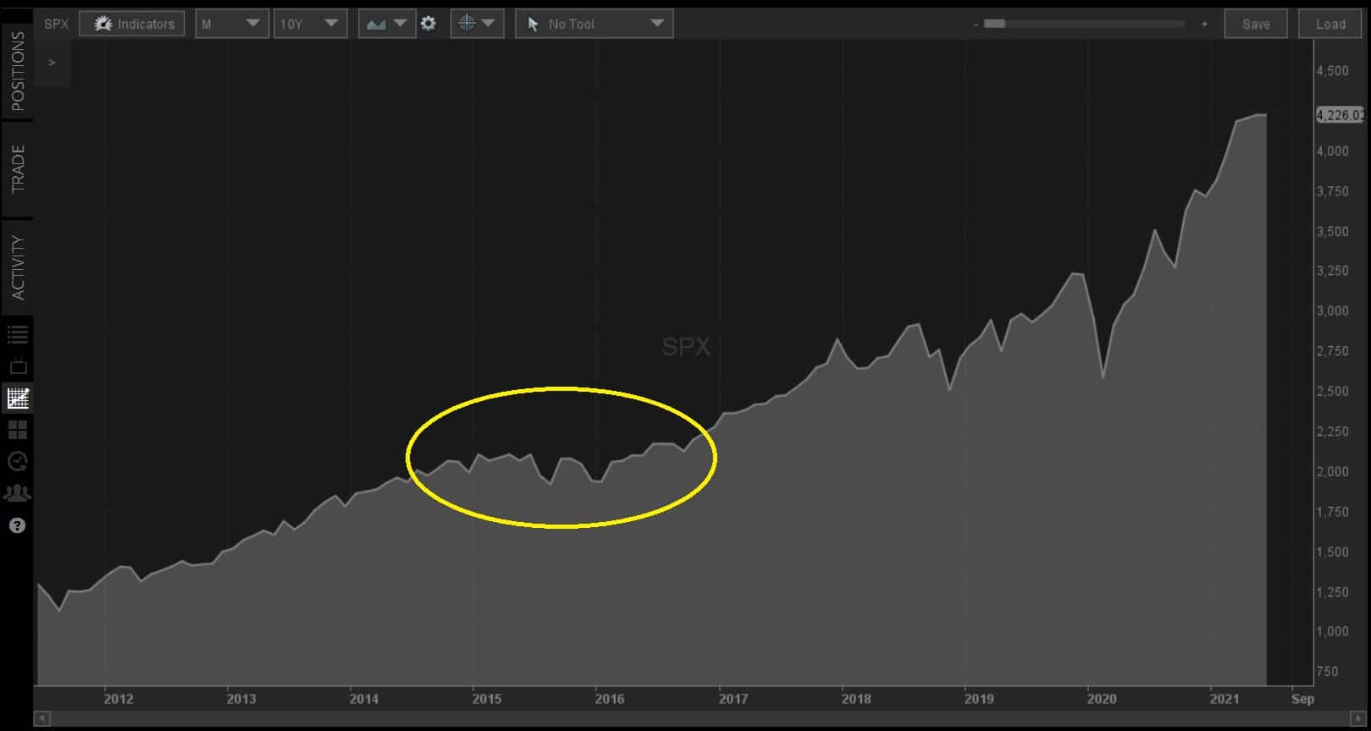Click the Load button
The height and width of the screenshot is (731, 1371).
click(1330, 24)
